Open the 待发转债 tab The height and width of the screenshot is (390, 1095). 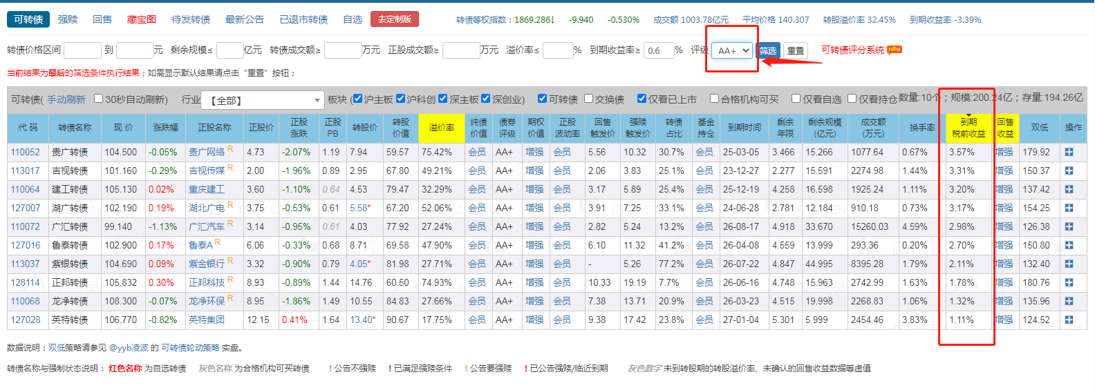coord(191,19)
